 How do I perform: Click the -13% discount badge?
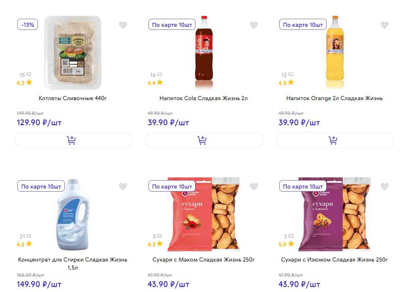coord(28,24)
